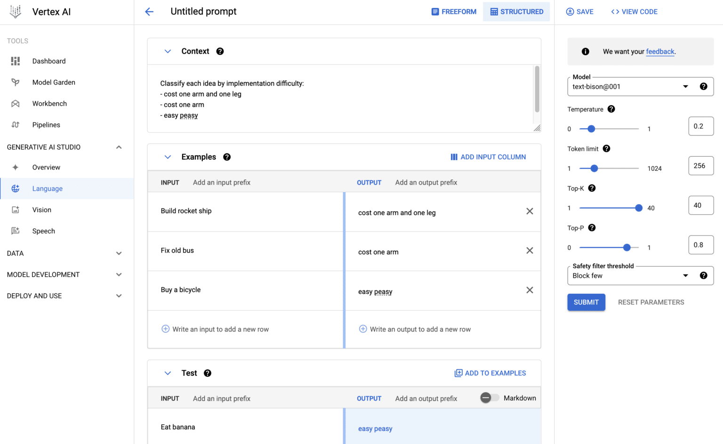The width and height of the screenshot is (723, 444).
Task: Click the Examples section help icon
Action: tap(227, 157)
